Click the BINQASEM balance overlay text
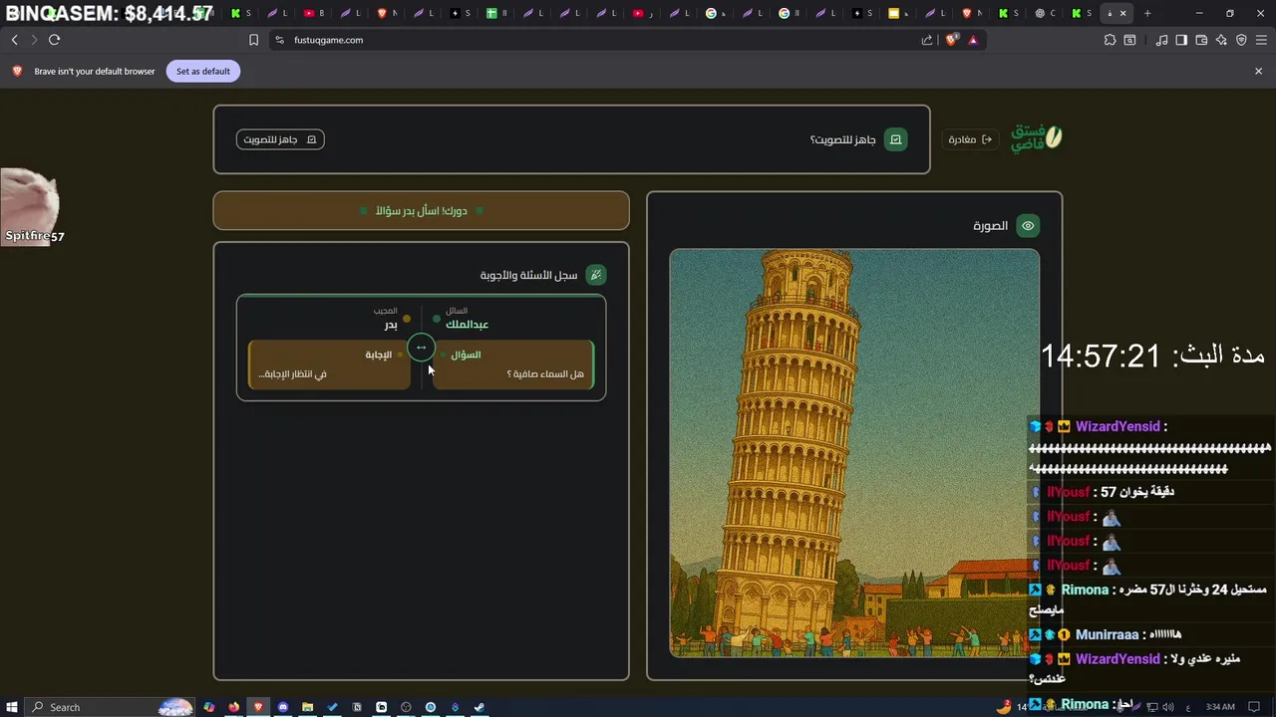This screenshot has height=717, width=1276. (x=110, y=14)
